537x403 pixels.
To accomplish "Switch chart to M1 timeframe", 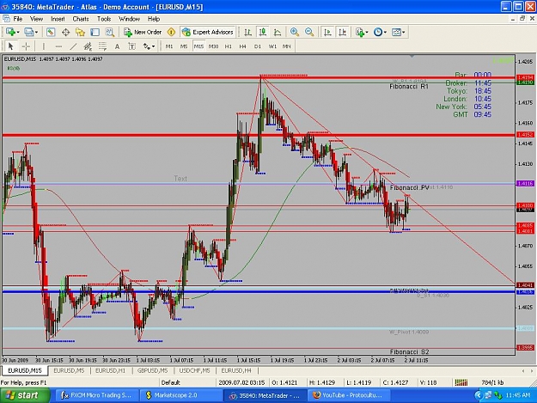I will click(x=169, y=46).
